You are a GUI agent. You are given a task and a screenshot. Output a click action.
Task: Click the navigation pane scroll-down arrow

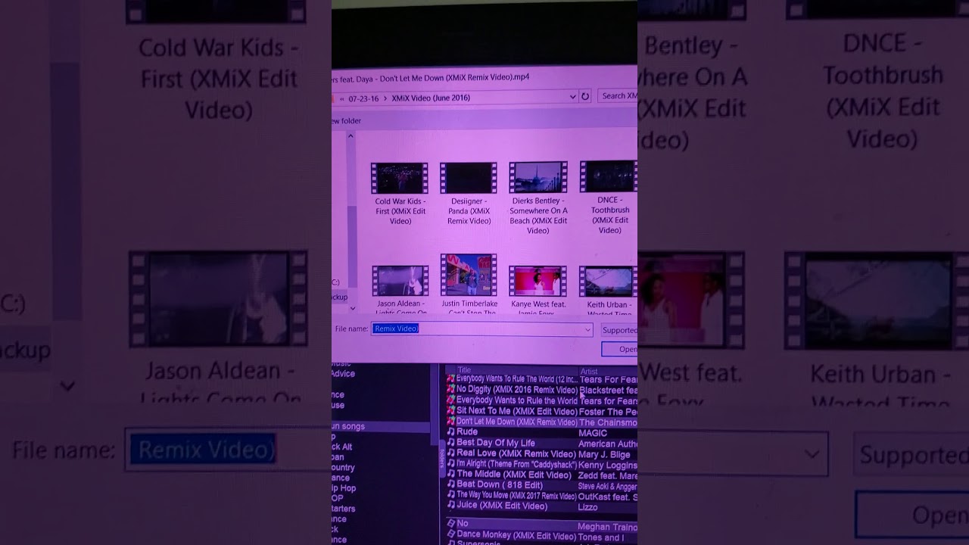[351, 308]
